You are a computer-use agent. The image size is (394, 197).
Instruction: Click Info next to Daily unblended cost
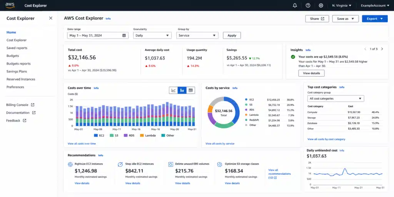pos(342,150)
